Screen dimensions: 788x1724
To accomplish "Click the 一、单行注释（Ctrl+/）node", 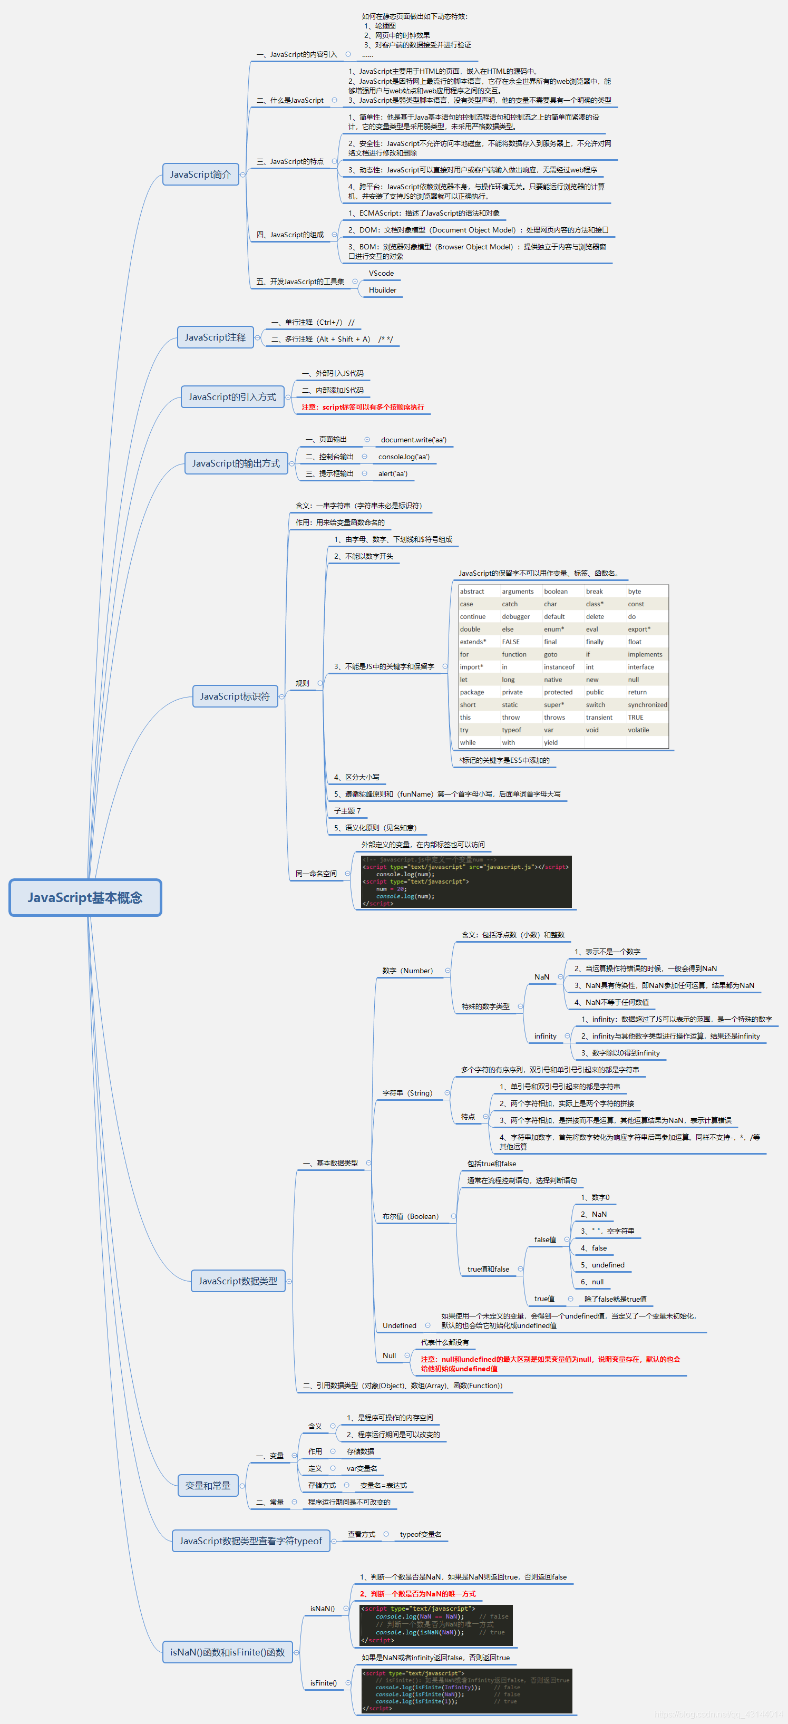I will [x=313, y=322].
